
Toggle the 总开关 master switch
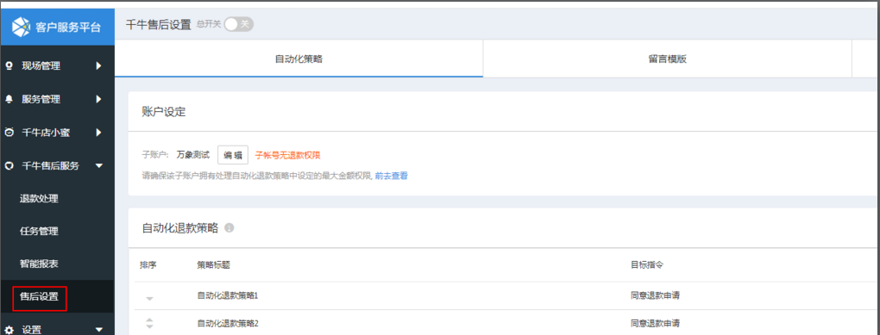238,24
